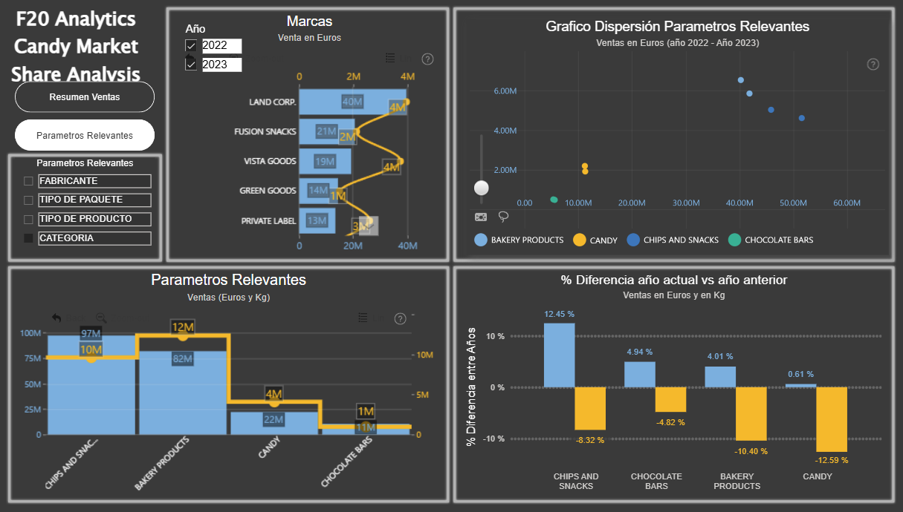Click the CHOCOLATE BARS label in % chart
The height and width of the screenshot is (512, 903).
pos(656,481)
